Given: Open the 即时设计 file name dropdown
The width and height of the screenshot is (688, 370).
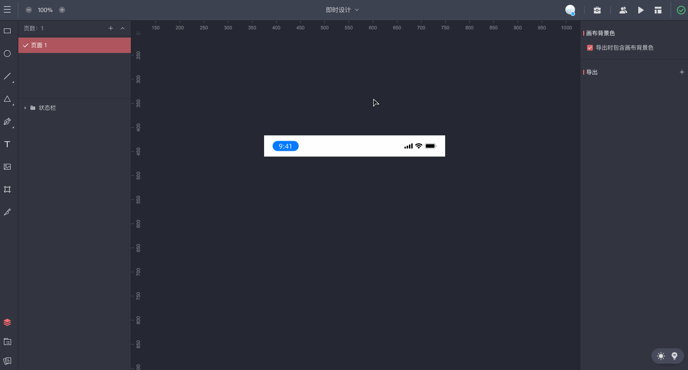Looking at the screenshot, I should coord(342,10).
